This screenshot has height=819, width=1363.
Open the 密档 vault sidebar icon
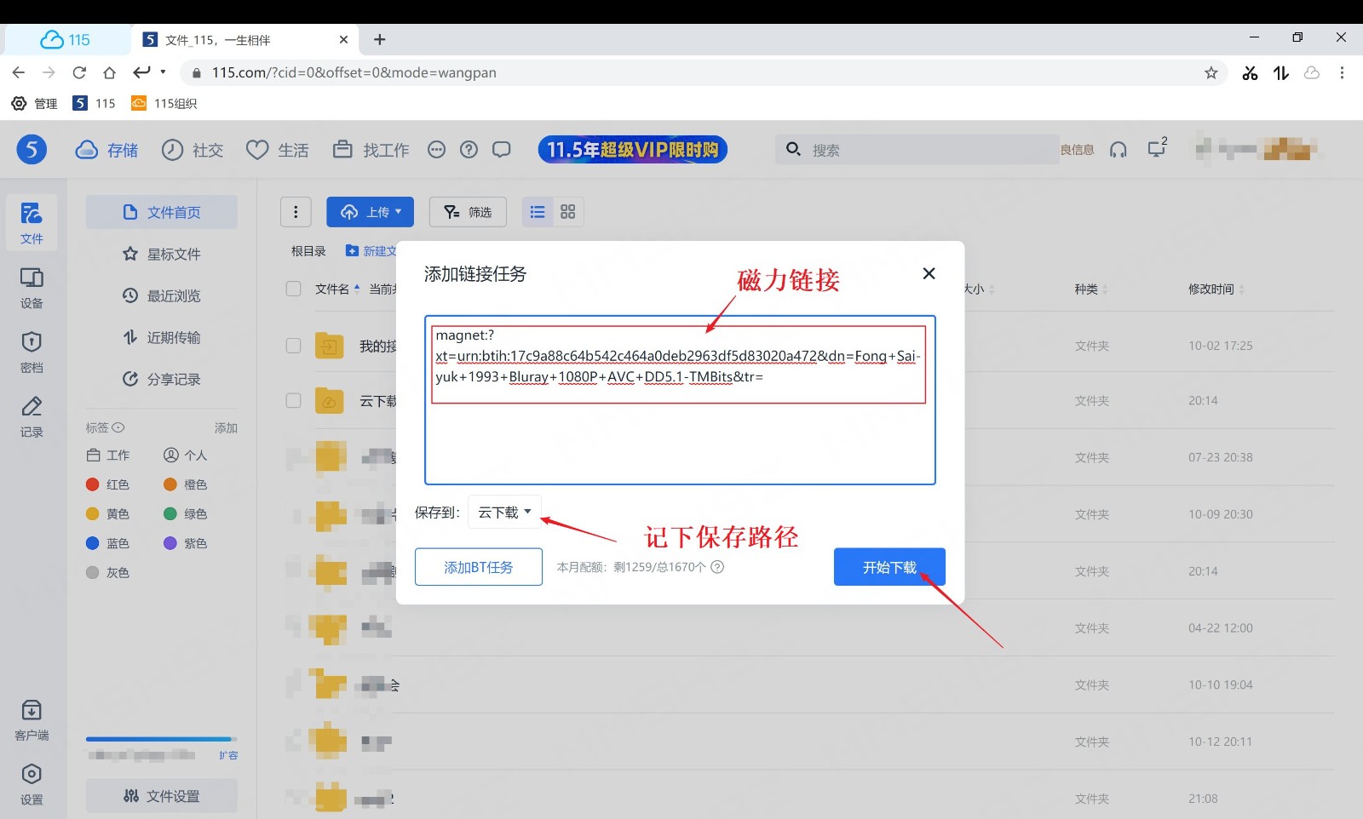(32, 351)
